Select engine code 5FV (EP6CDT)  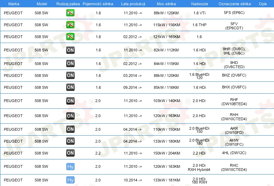pyautogui.click(x=234, y=26)
